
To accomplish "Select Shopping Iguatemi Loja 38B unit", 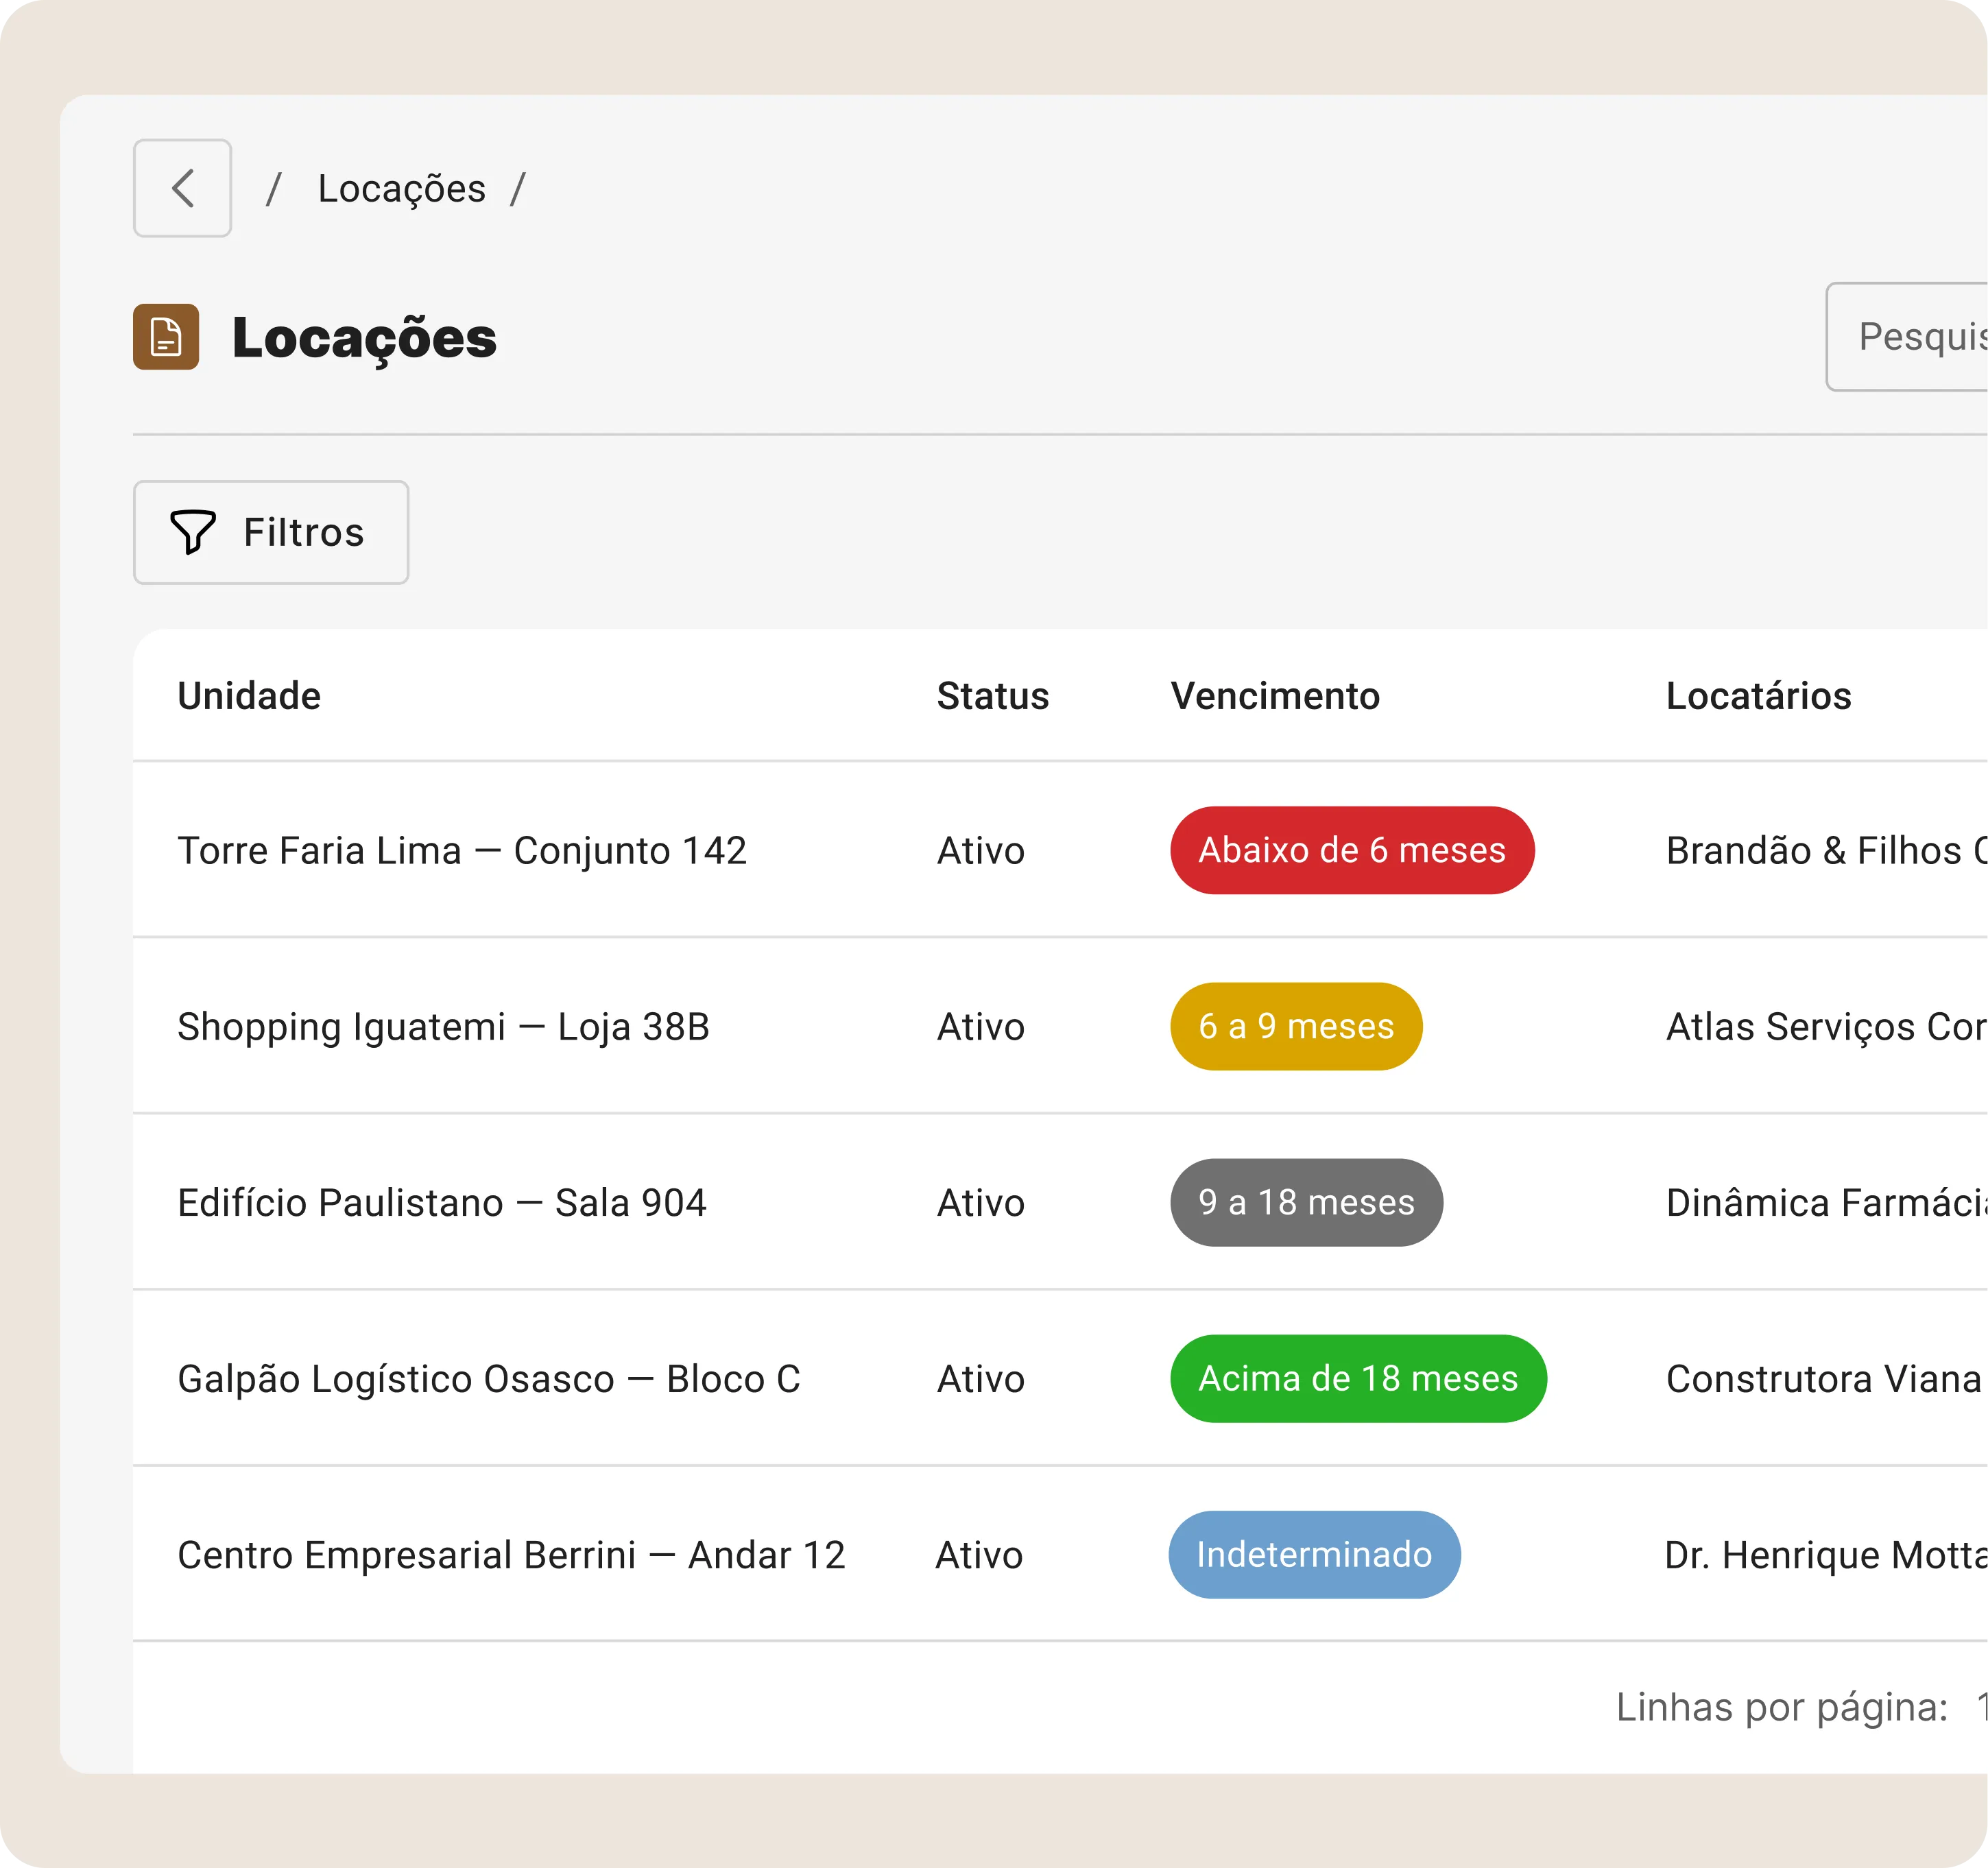I will 443,1027.
